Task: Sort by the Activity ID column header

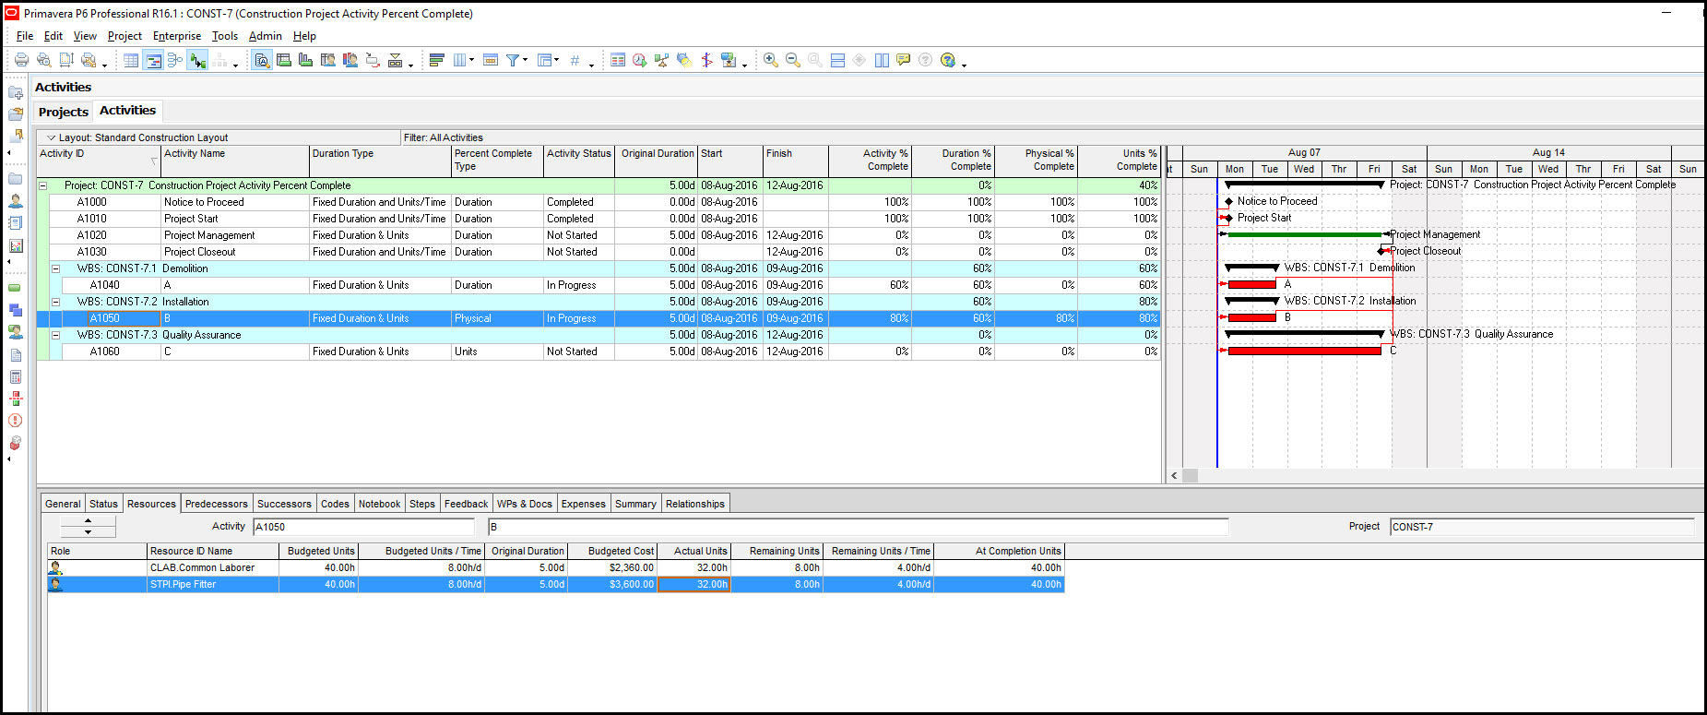Action: 99,161
